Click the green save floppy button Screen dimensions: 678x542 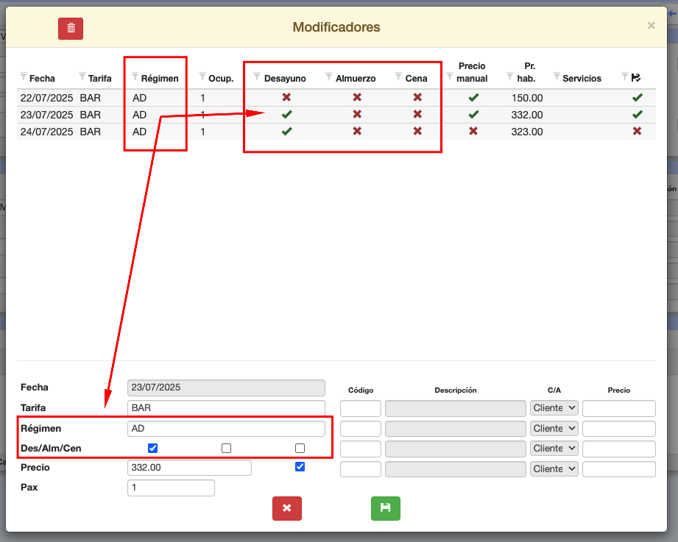[x=385, y=508]
